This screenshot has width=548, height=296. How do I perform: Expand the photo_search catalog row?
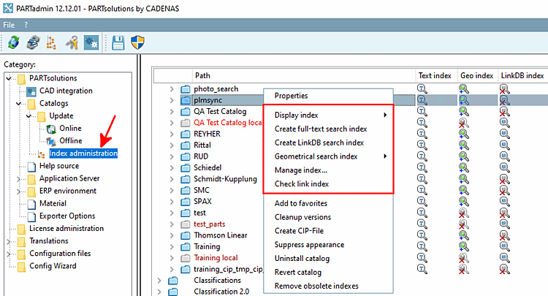point(172,89)
